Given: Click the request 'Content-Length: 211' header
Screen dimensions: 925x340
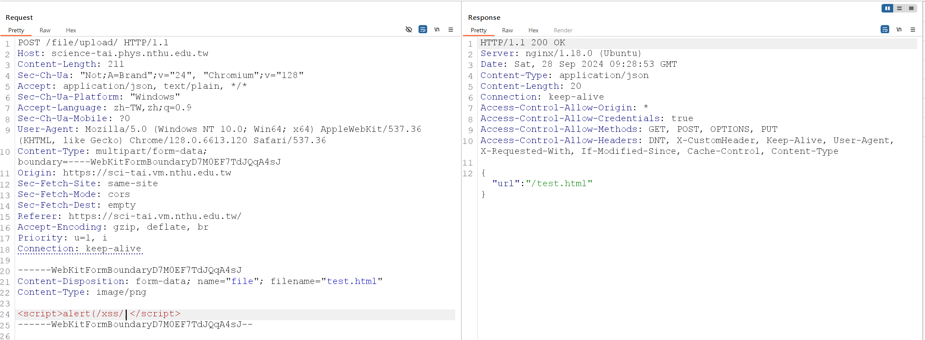Looking at the screenshot, I should pos(71,64).
